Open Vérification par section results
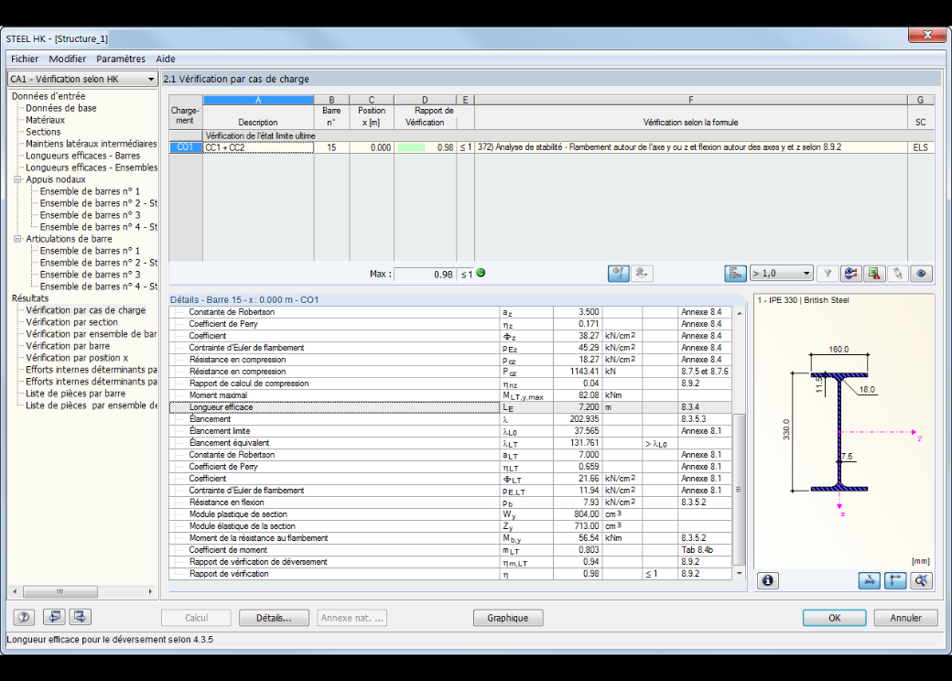Screen dimensions: 952x681 coord(71,322)
